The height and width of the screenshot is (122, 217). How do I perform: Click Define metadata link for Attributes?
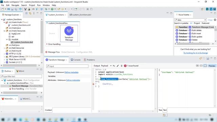(x=73, y=80)
